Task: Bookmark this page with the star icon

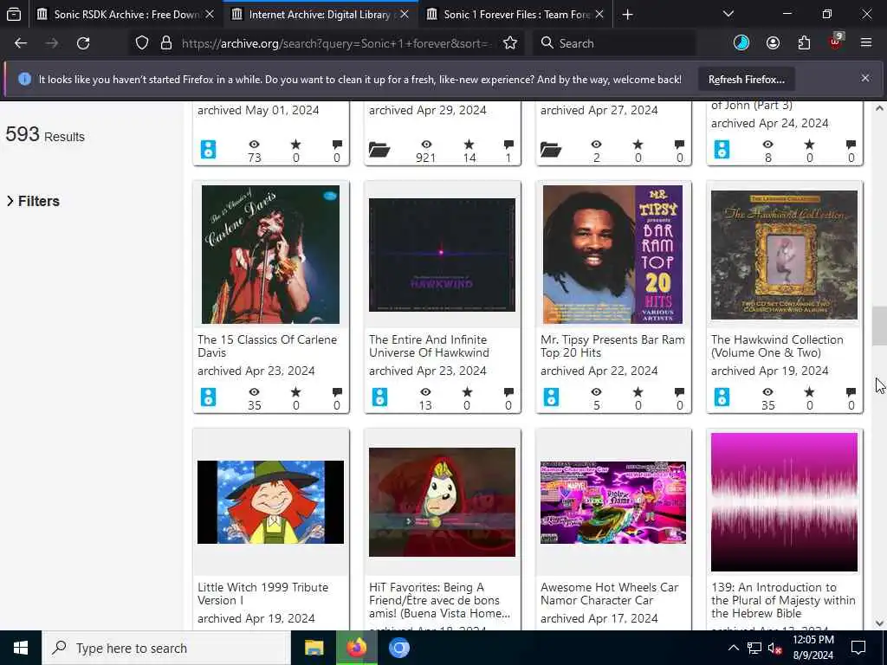Action: 510,43
